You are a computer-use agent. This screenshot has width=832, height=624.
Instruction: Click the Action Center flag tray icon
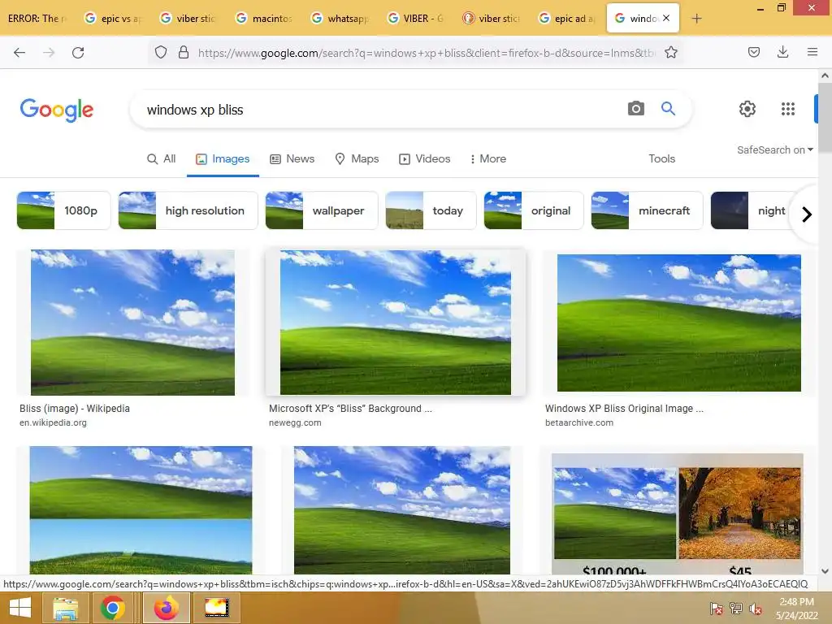[716, 608]
